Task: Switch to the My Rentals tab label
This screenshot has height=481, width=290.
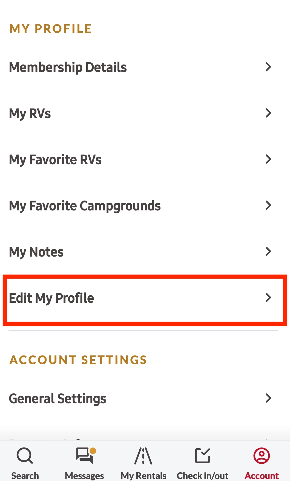Action: 143,476
